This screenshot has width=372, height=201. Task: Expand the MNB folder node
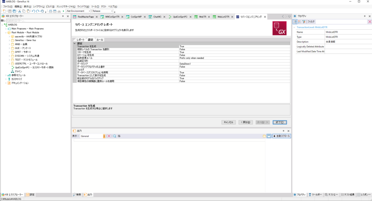(9, 44)
